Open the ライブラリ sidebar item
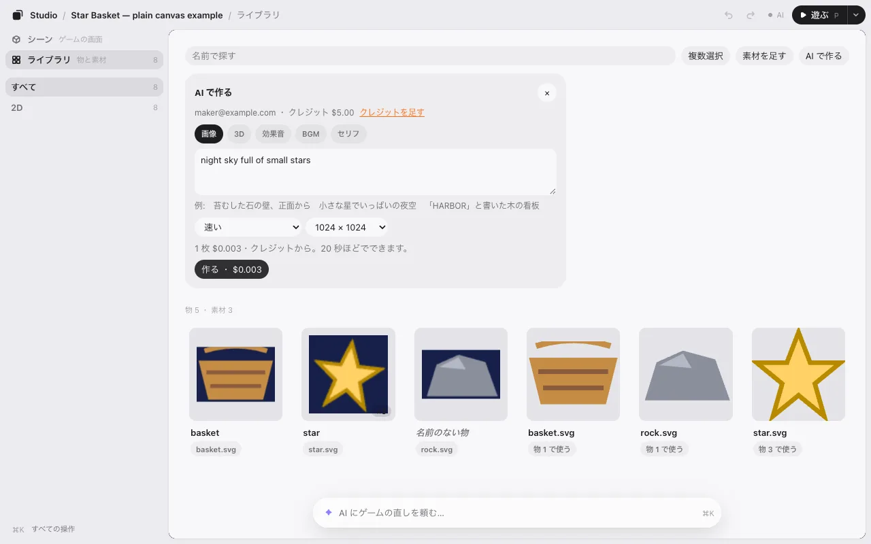Screen dimensions: 871x544 point(84,60)
